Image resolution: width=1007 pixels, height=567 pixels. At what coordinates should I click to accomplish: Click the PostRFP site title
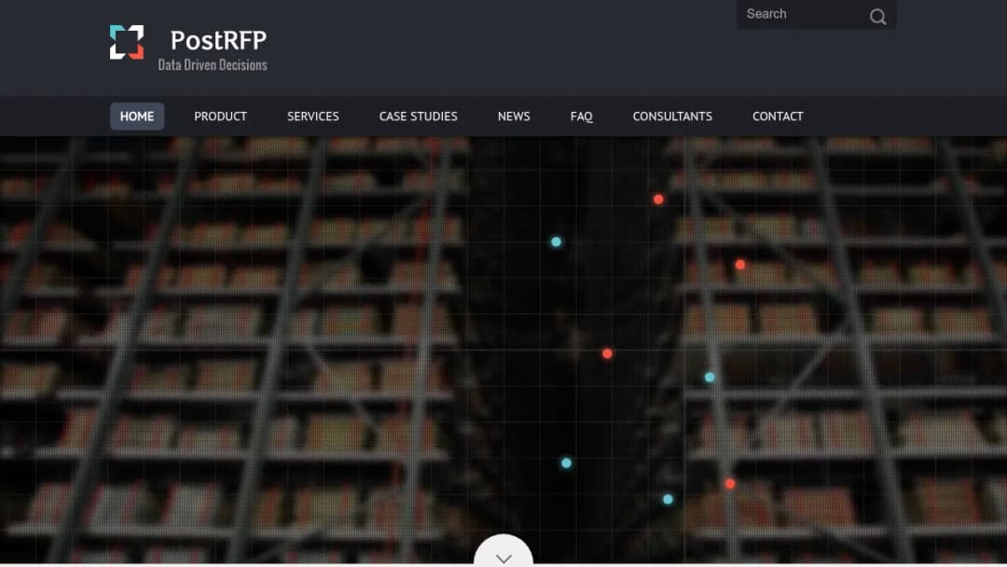[x=218, y=40]
